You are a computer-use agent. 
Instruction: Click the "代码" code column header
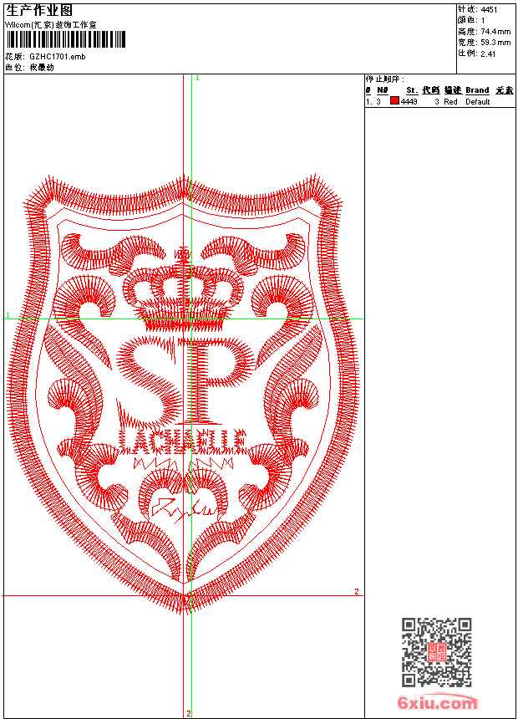click(x=431, y=90)
